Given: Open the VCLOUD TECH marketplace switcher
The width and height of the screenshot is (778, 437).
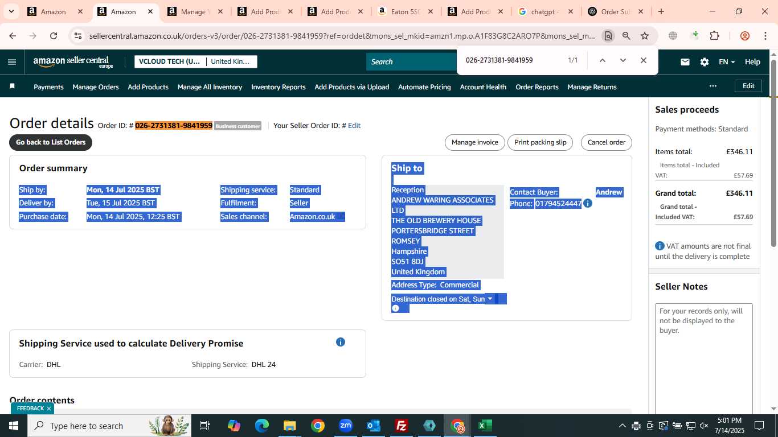Looking at the screenshot, I should pyautogui.click(x=195, y=61).
